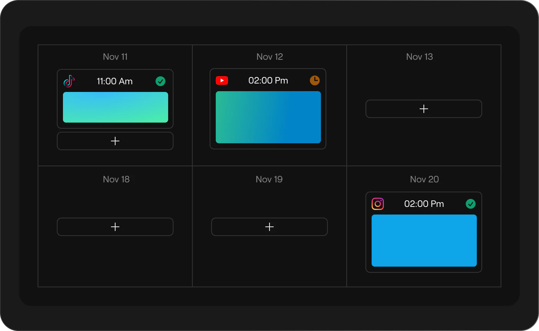Screen dimensions: 539x331
Task: Open the TikTok post thumbnail on Nov 11
Action: tap(116, 107)
